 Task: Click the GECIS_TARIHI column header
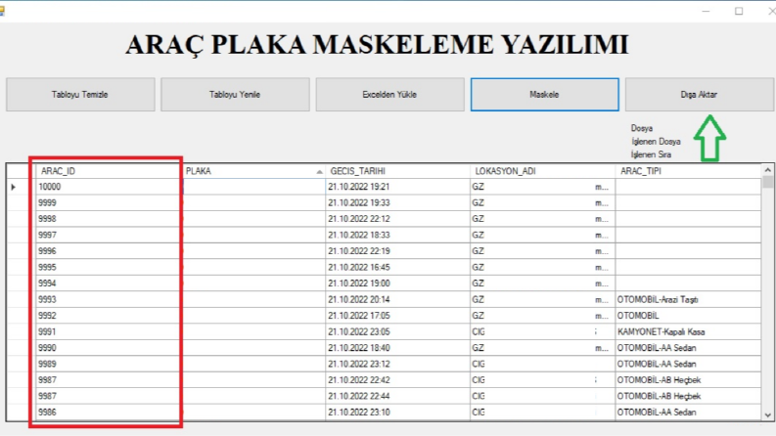coord(398,171)
